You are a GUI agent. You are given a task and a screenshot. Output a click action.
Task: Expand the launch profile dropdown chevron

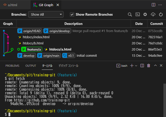(x=136, y=66)
